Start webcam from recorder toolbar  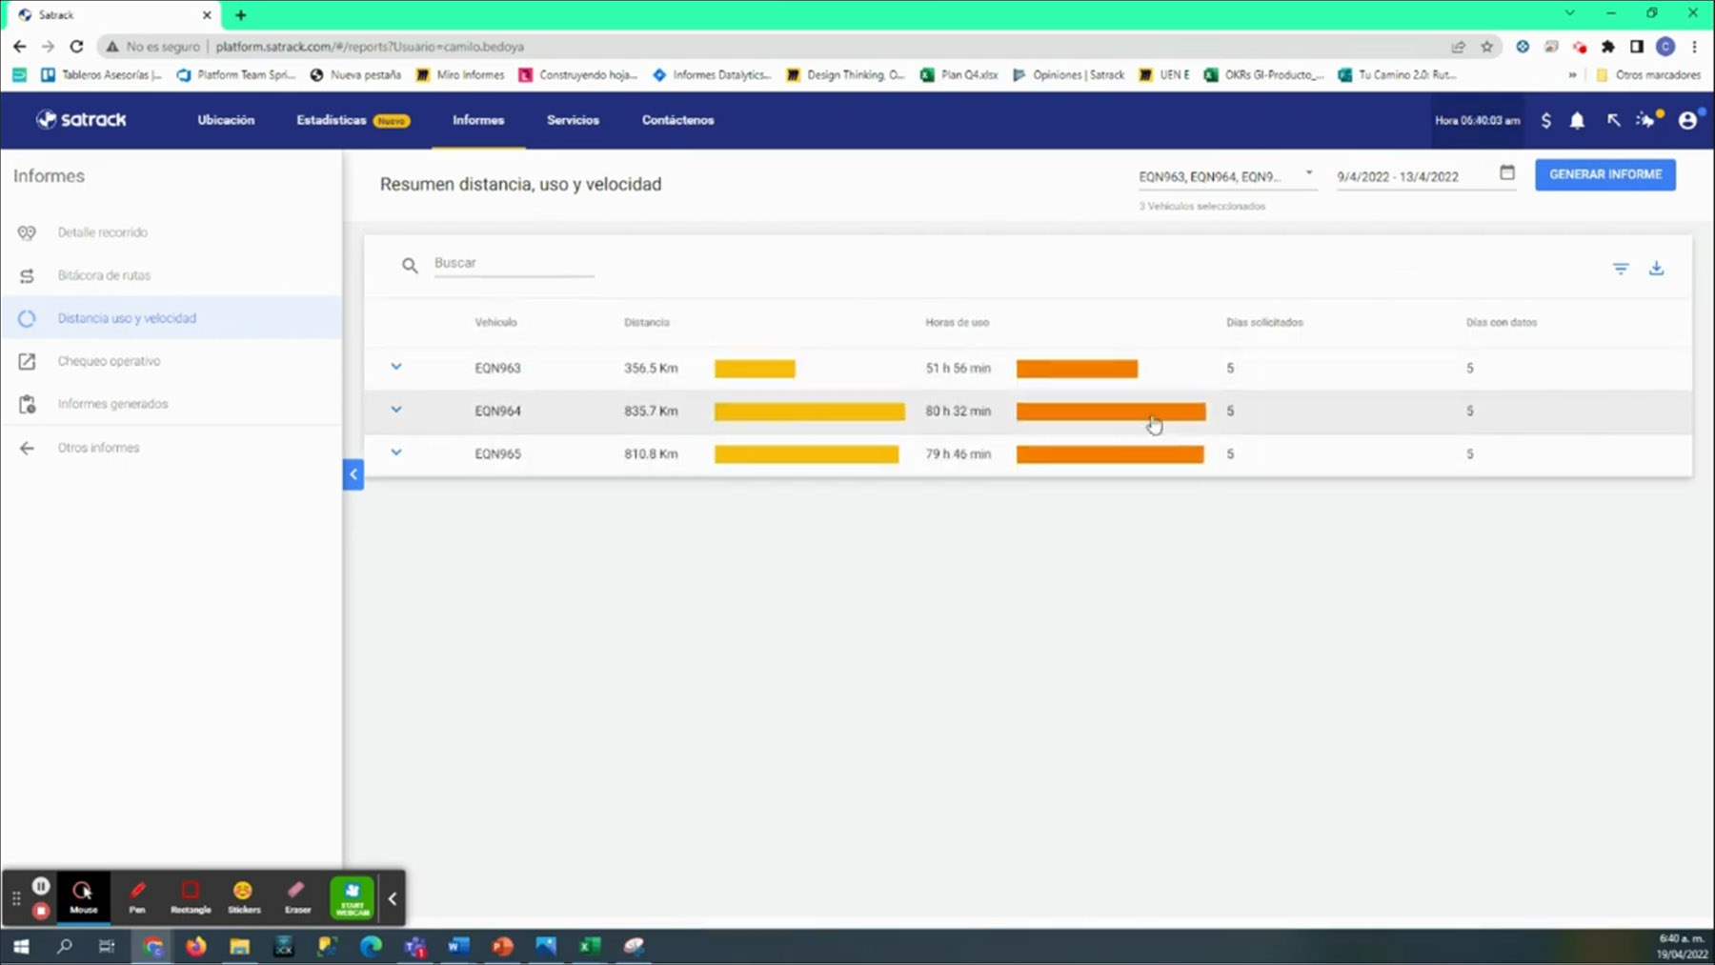(352, 897)
